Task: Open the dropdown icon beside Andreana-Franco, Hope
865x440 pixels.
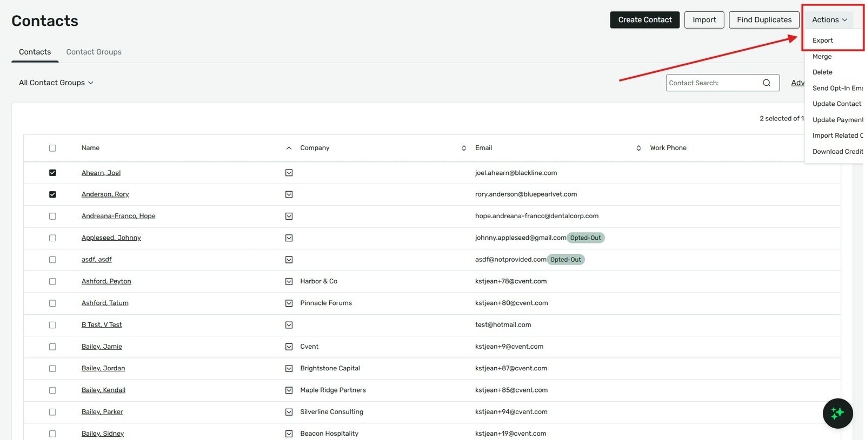Action: [289, 216]
